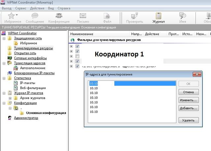This screenshot has height=151, width=211.
Task: Open the Избранное favorites star icon
Action: click(x=11, y=16)
